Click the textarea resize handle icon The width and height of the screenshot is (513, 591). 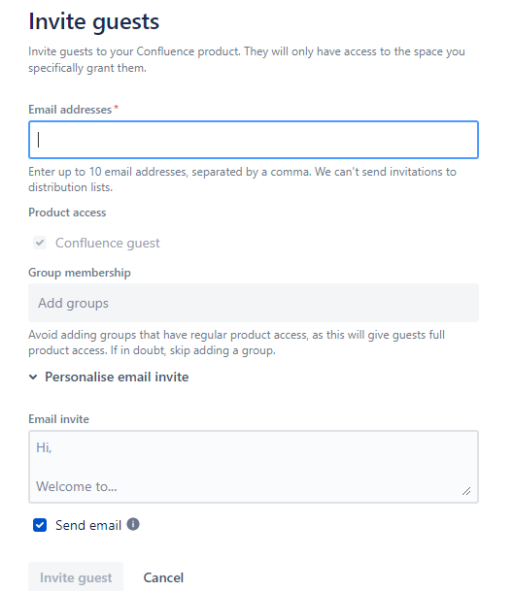[x=466, y=491]
